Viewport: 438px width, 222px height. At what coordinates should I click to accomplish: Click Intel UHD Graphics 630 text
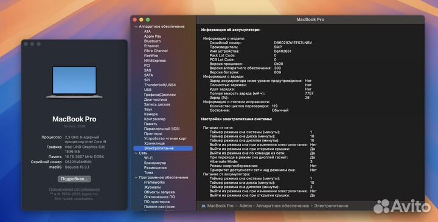(85, 147)
